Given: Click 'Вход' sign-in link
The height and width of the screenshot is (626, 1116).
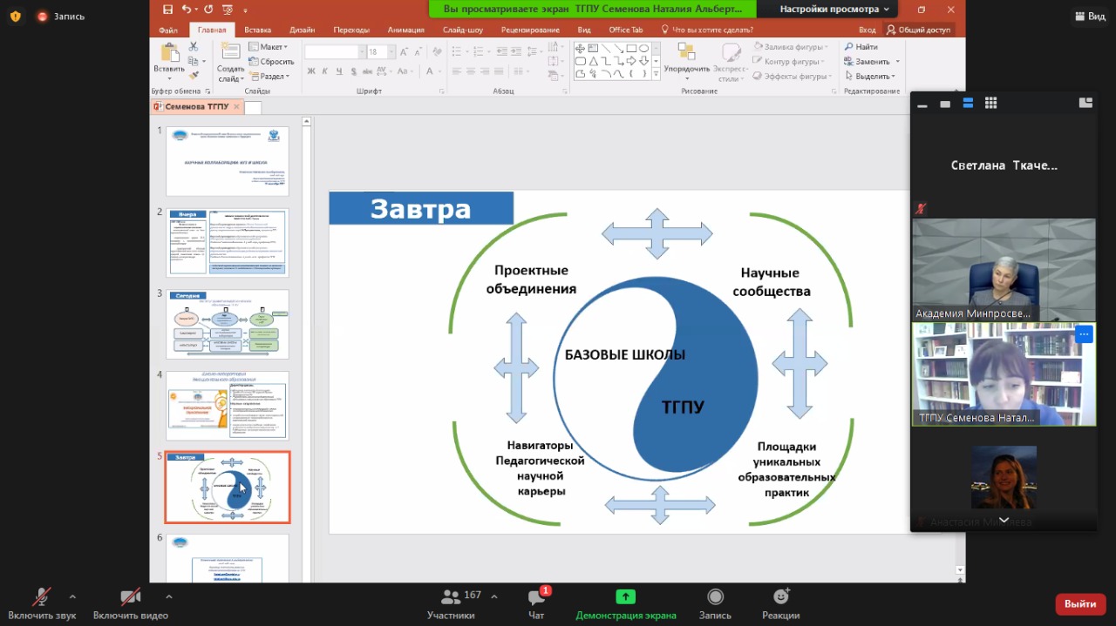Looking at the screenshot, I should click(x=867, y=30).
